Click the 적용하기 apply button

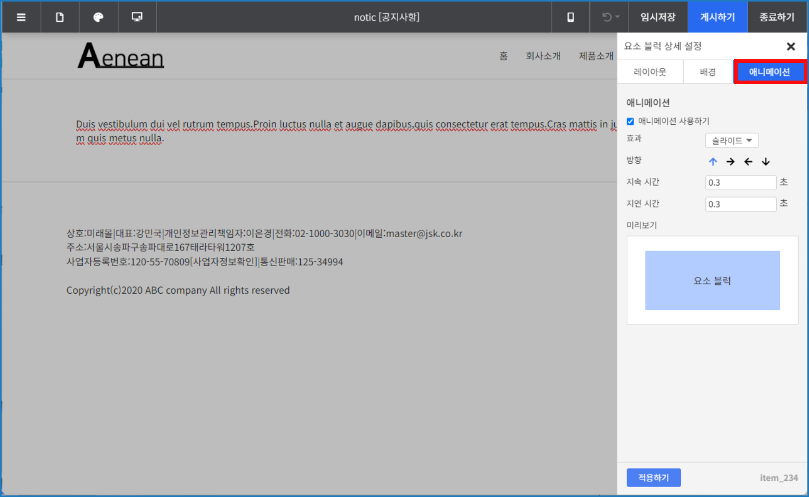click(x=653, y=477)
